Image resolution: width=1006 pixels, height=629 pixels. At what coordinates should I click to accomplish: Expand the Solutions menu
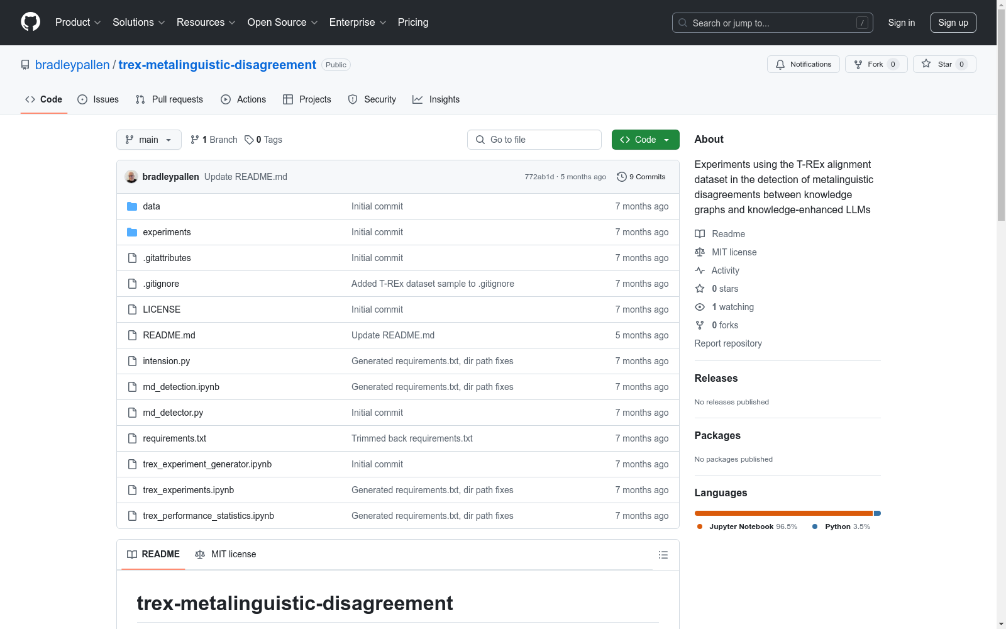tap(139, 22)
